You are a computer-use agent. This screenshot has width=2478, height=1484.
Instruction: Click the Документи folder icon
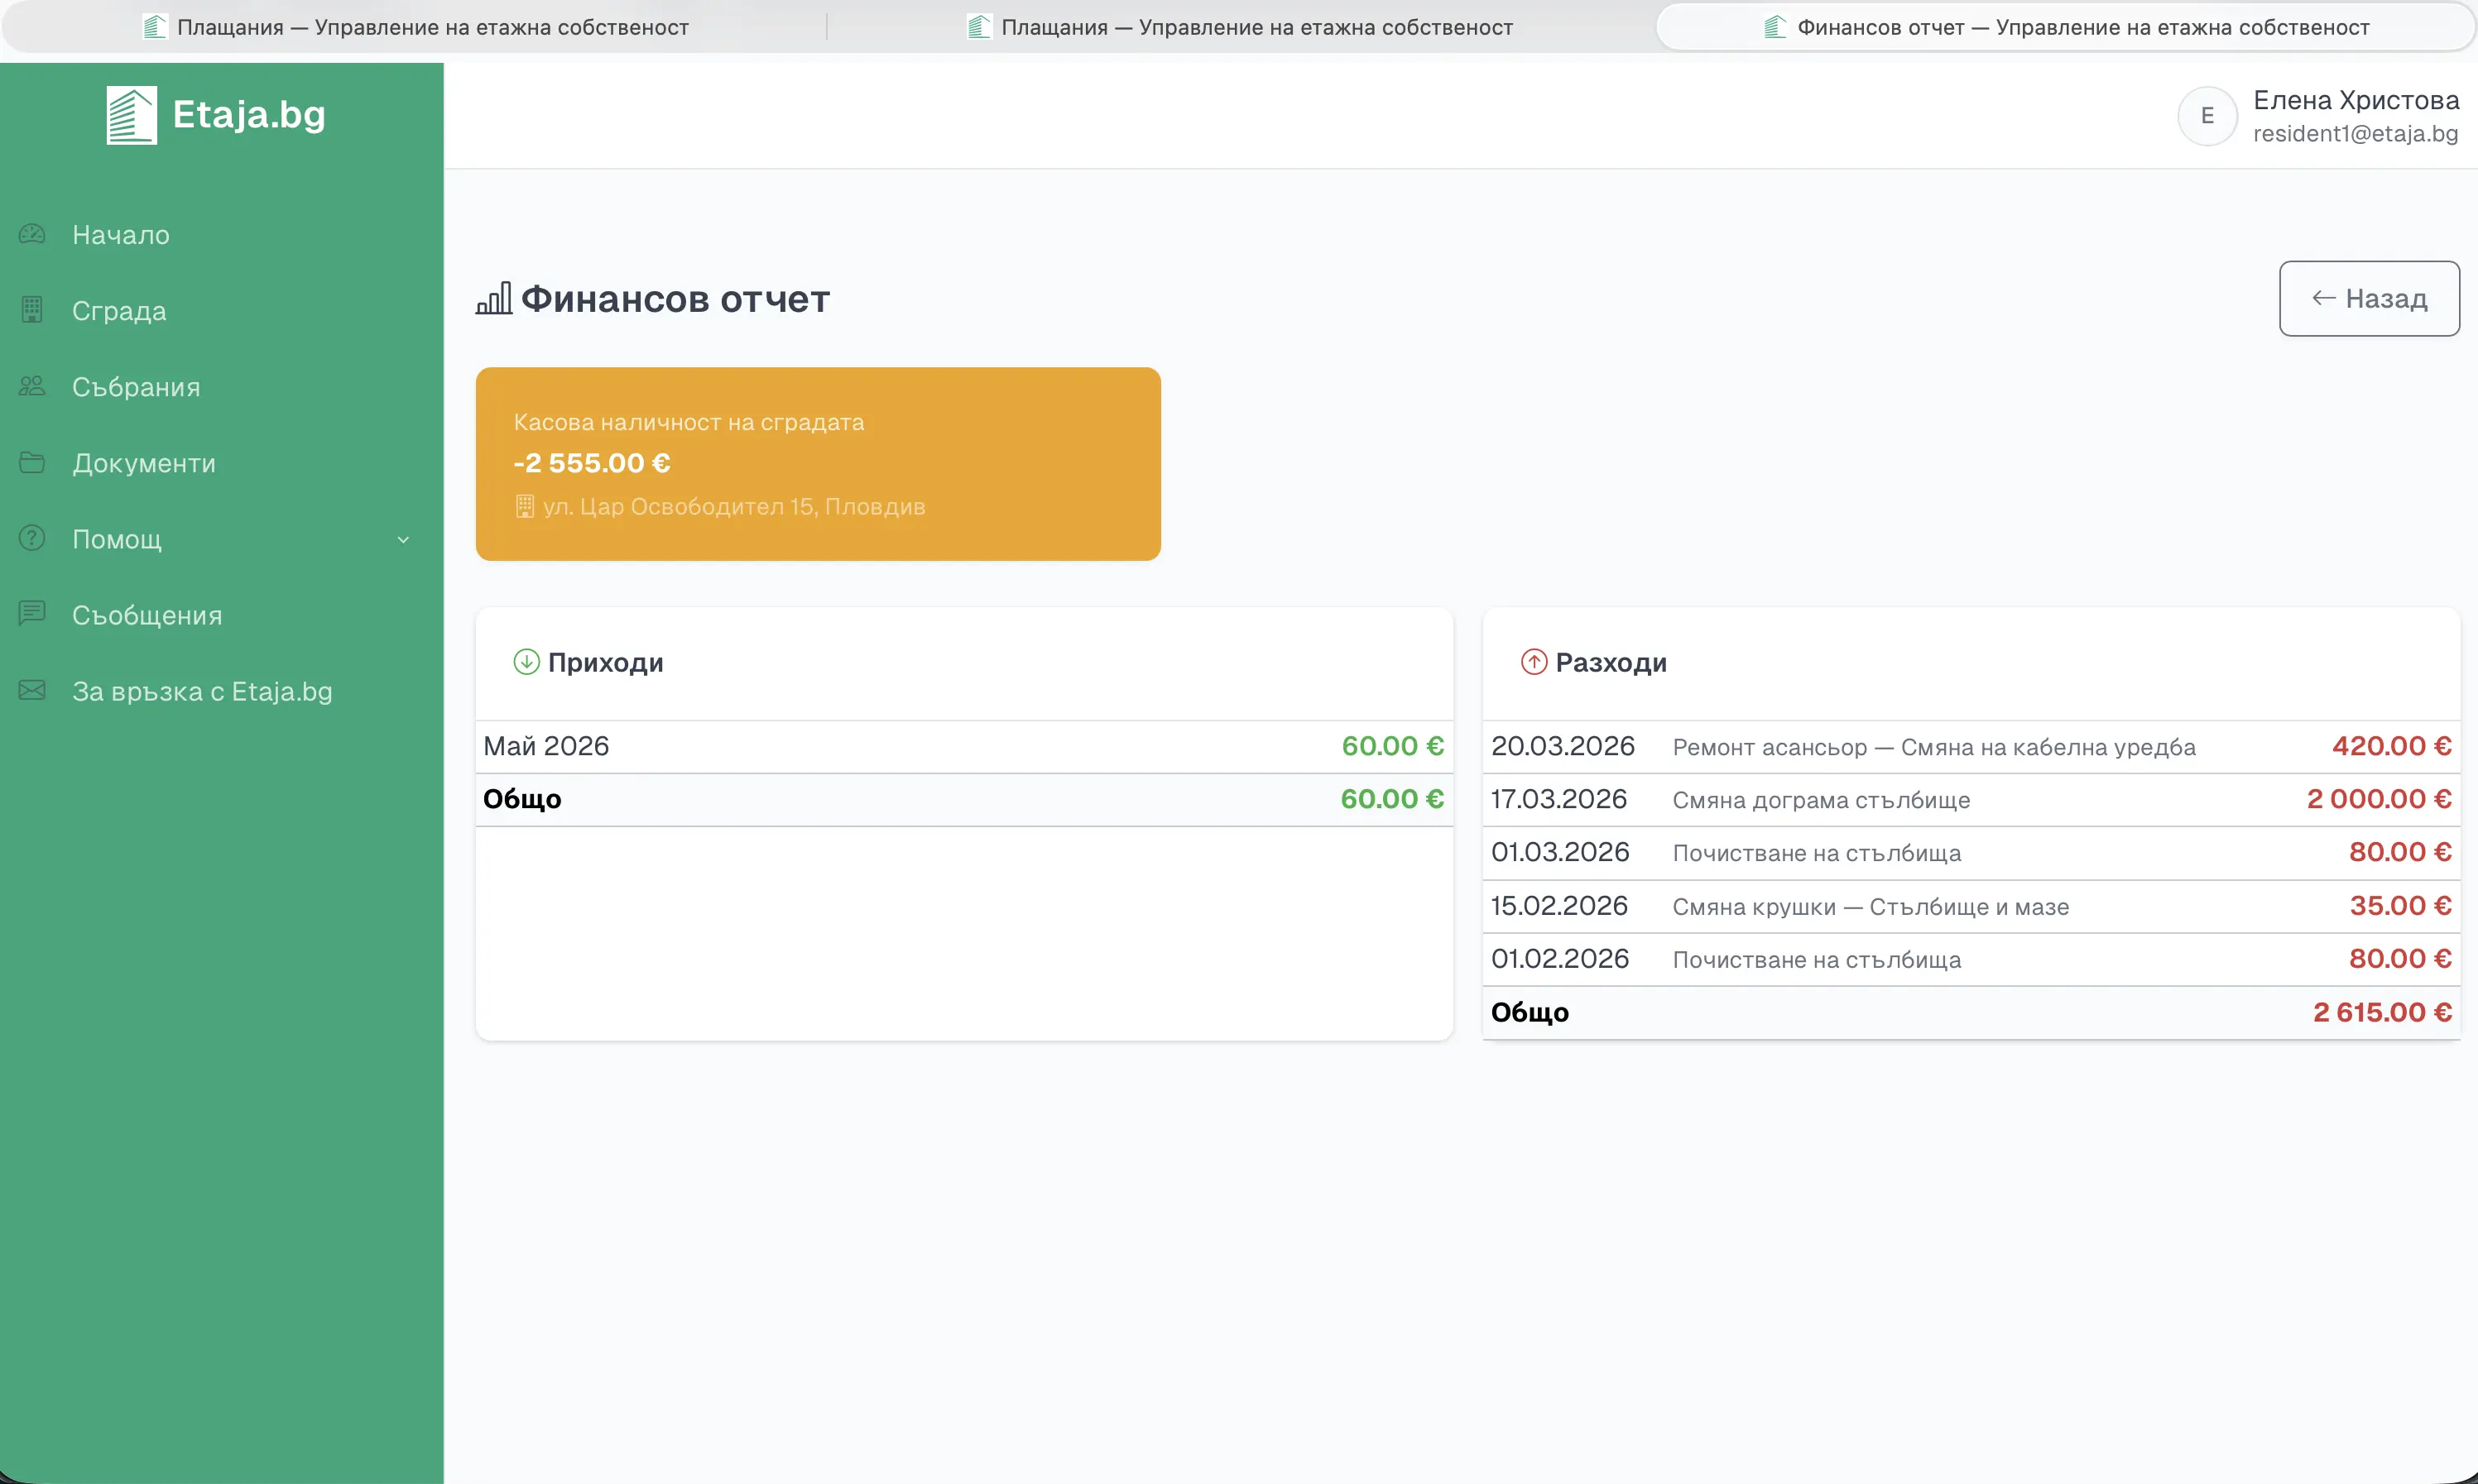pos(32,462)
